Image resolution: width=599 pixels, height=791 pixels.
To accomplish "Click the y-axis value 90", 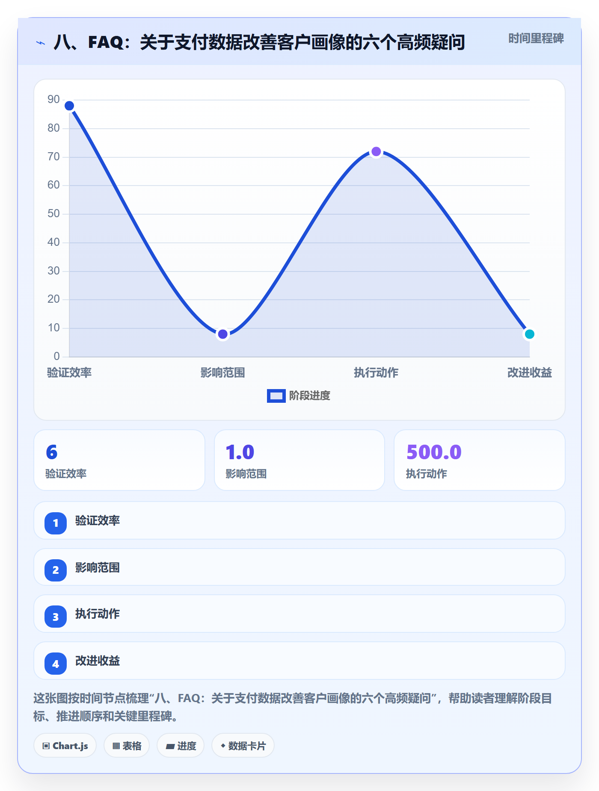I will click(x=53, y=100).
